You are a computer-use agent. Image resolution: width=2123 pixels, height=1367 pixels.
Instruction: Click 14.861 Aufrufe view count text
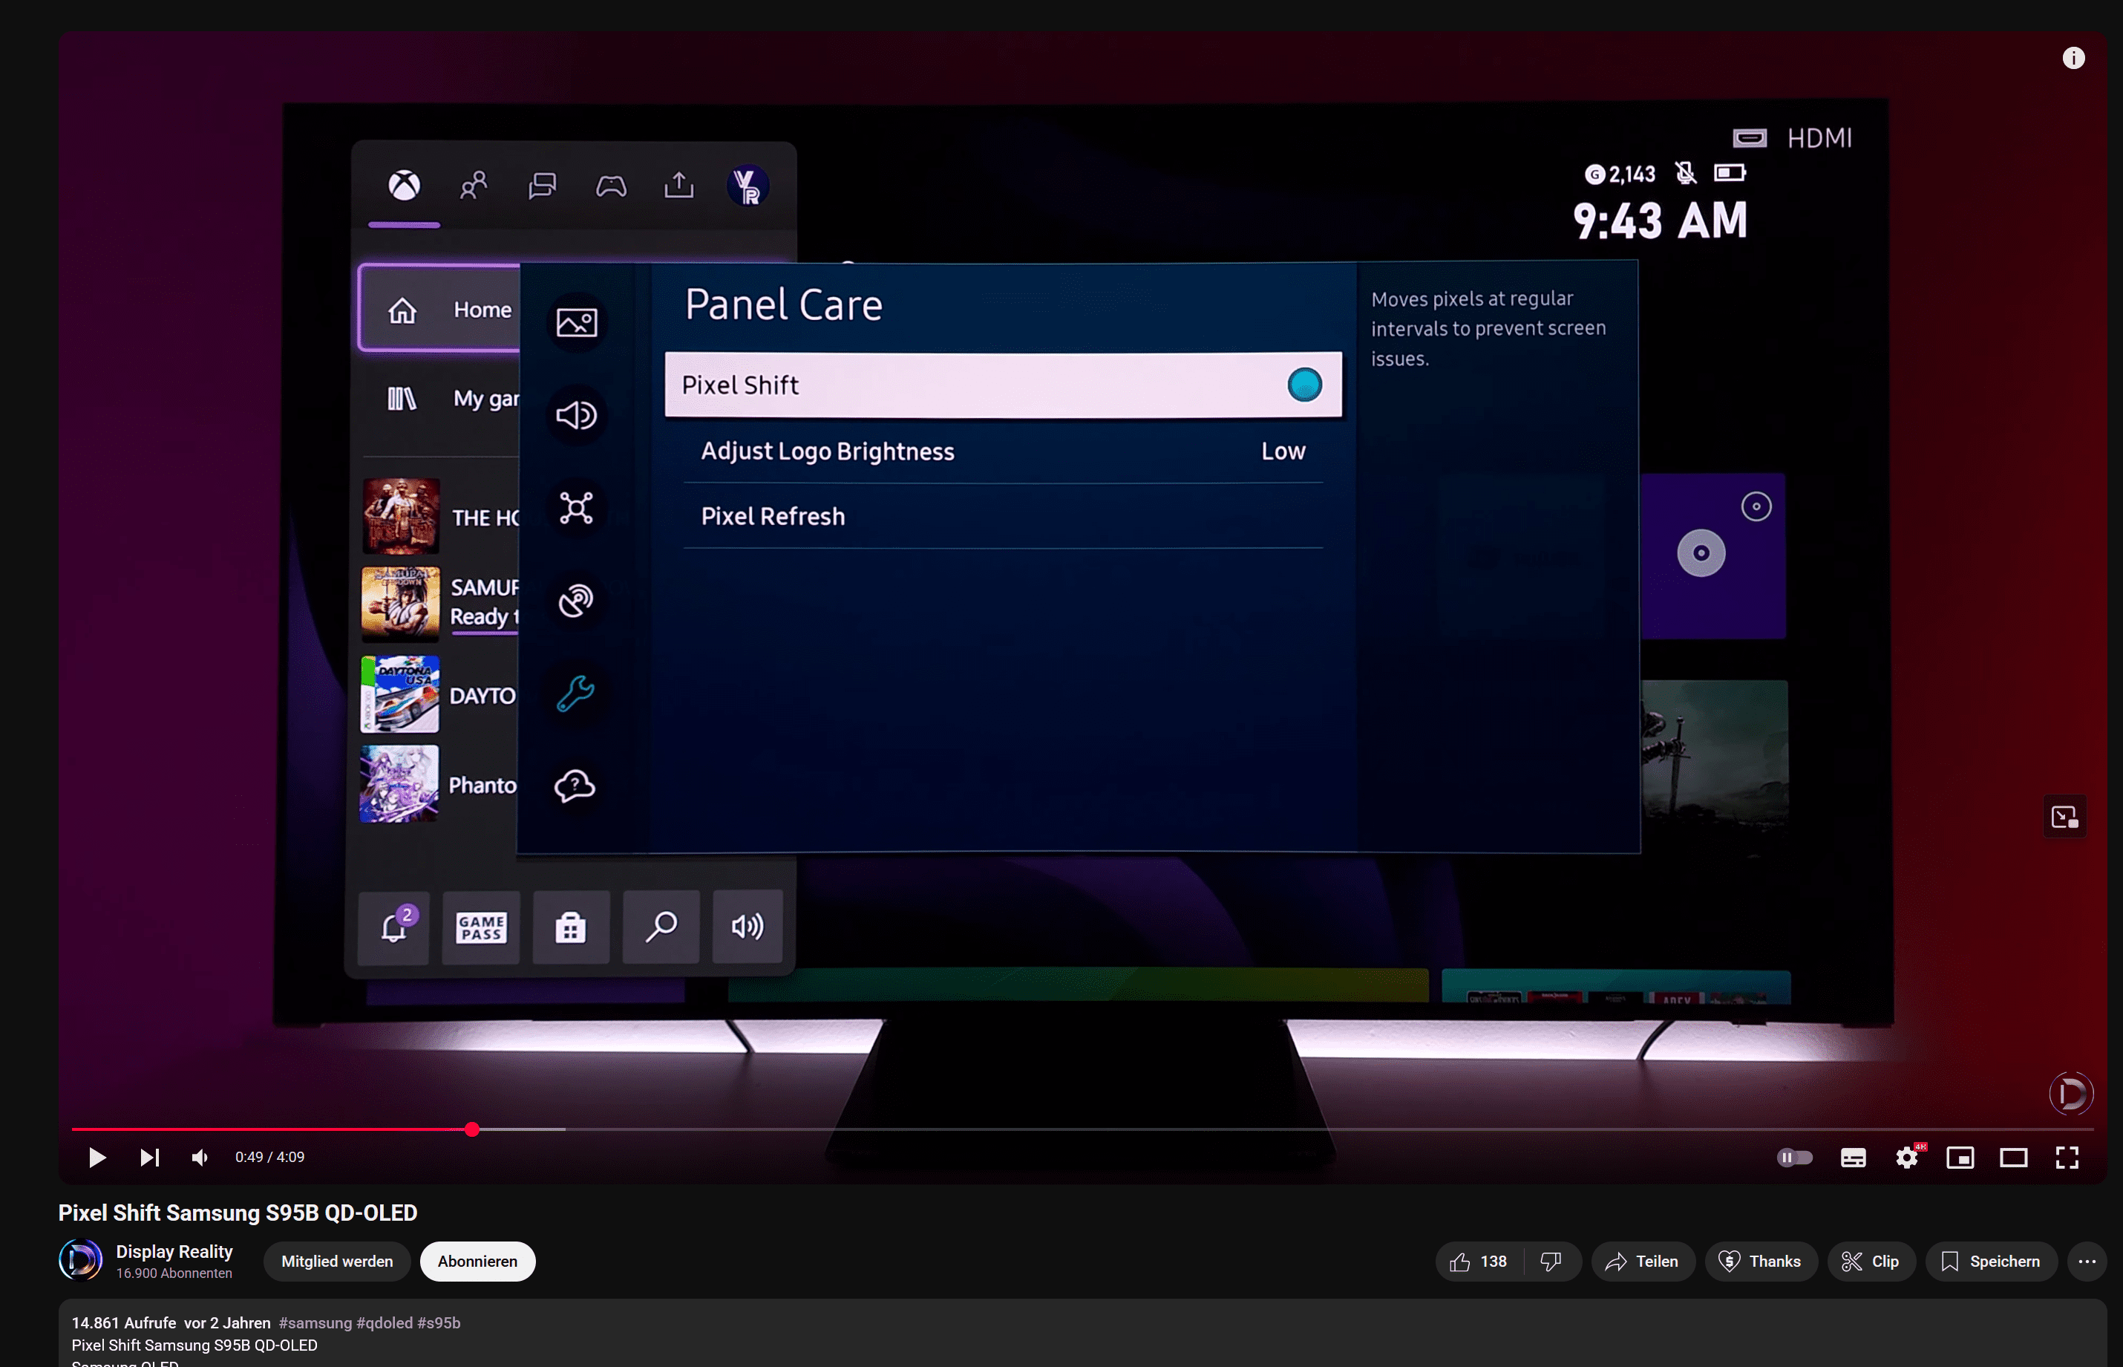tap(123, 1322)
